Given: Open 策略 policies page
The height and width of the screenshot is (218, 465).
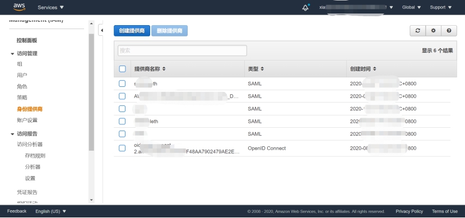Looking at the screenshot, I should click(x=22, y=98).
